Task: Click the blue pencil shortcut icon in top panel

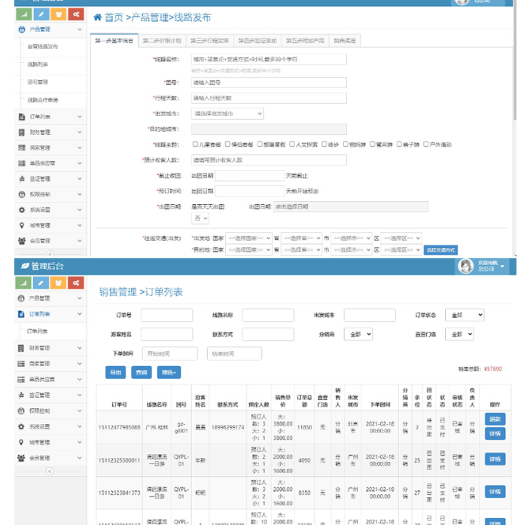Action: pos(41,14)
